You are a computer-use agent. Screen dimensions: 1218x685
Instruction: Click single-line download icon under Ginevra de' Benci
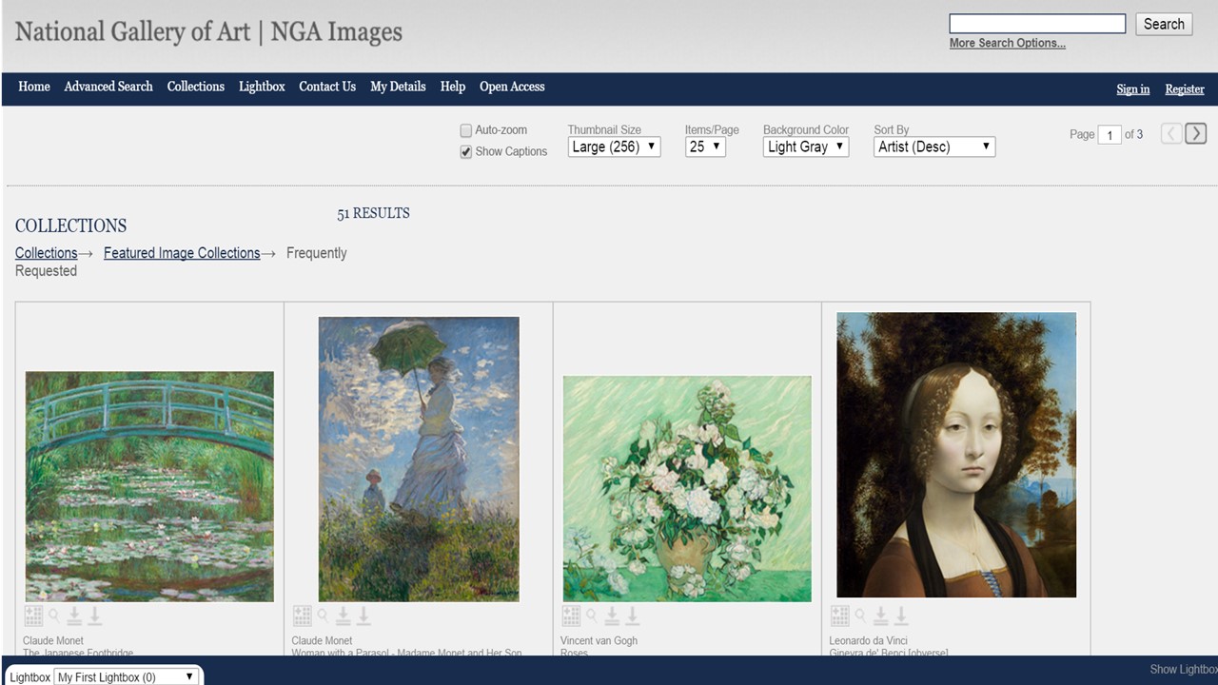(x=901, y=616)
